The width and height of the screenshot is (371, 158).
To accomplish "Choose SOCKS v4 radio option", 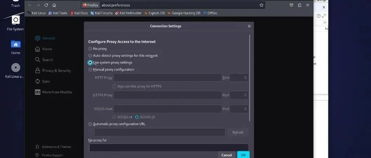I will (x=114, y=117).
